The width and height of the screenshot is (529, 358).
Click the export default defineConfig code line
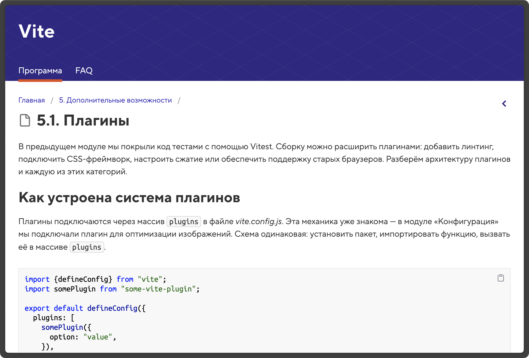pos(85,308)
